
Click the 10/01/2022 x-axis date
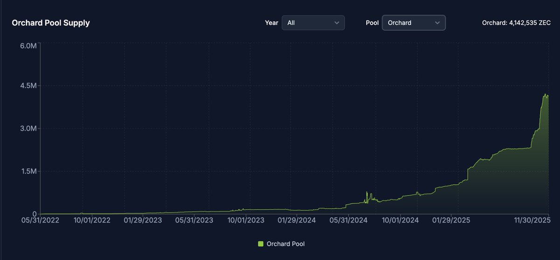pos(93,220)
